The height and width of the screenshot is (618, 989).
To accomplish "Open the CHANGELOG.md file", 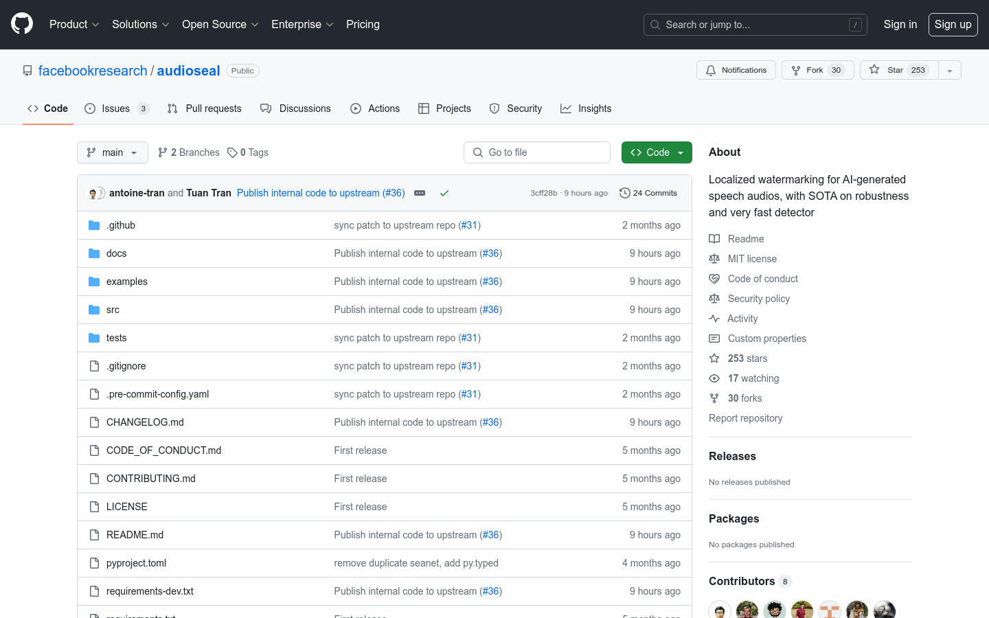I will [145, 422].
